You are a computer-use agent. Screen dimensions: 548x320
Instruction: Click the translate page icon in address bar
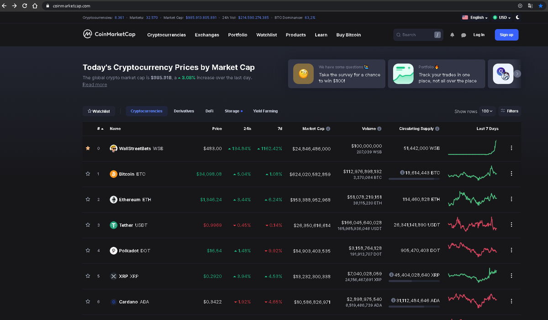coord(530,6)
